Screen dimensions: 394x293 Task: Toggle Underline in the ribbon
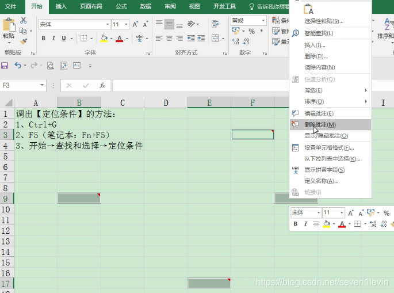click(x=64, y=38)
